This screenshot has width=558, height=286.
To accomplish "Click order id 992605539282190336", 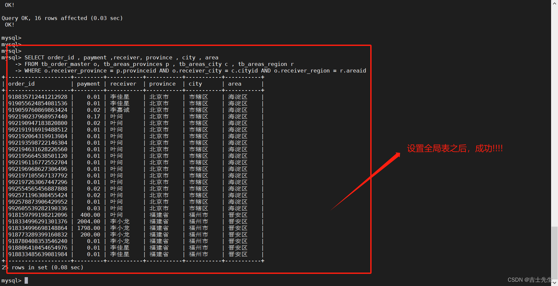I will [x=38, y=208].
